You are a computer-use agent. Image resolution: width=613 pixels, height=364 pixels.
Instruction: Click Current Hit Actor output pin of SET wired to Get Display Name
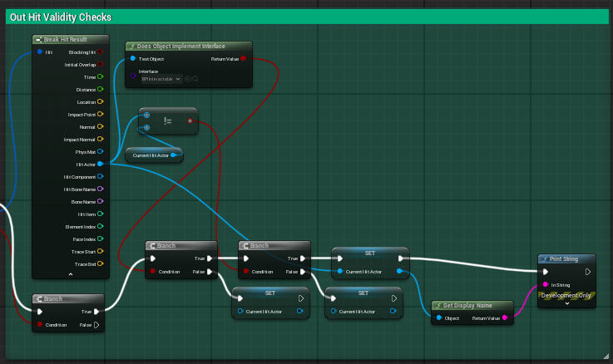tap(399, 271)
